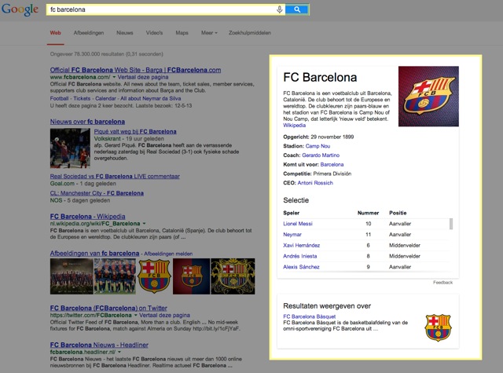Open the FCB crest image on white background

[154, 276]
